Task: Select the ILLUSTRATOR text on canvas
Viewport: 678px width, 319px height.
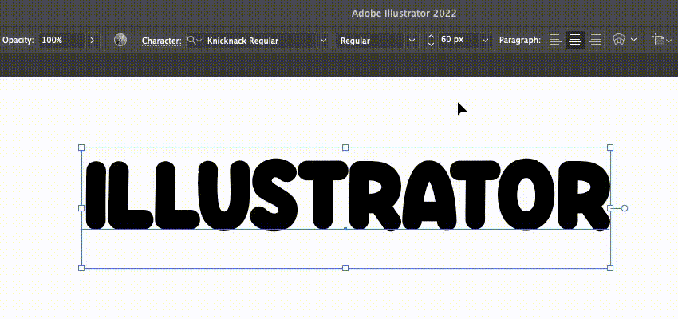Action: click(x=345, y=195)
